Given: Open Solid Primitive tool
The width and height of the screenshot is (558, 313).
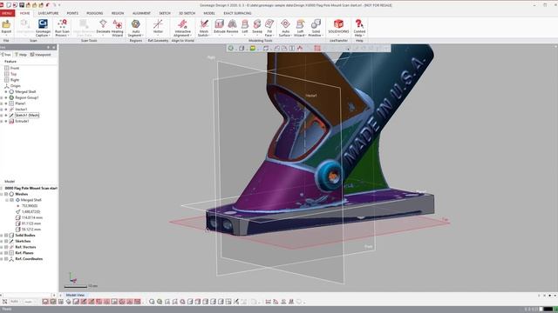Looking at the screenshot, I should [316, 27].
